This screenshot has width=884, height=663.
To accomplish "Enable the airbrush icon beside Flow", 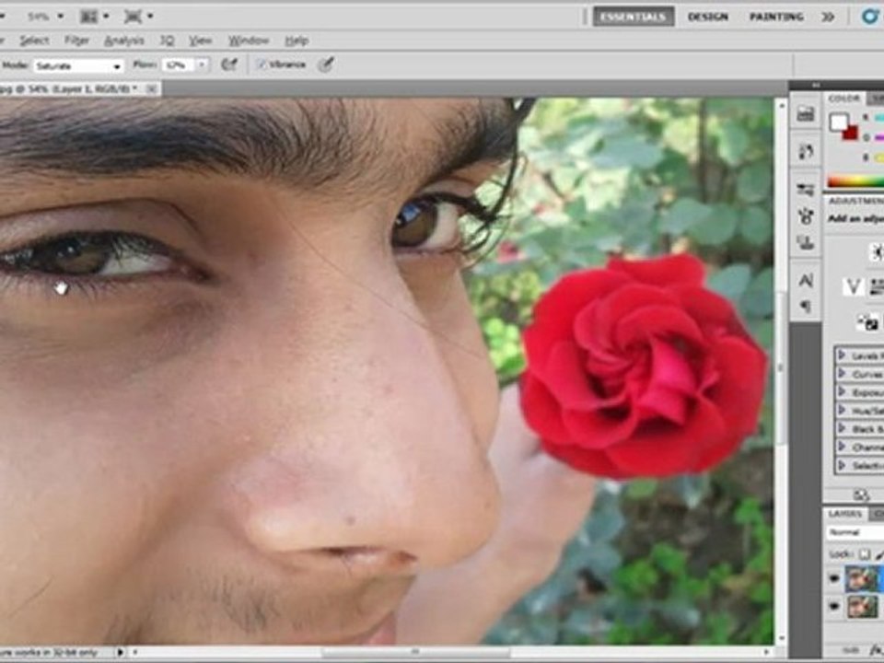I will point(229,64).
